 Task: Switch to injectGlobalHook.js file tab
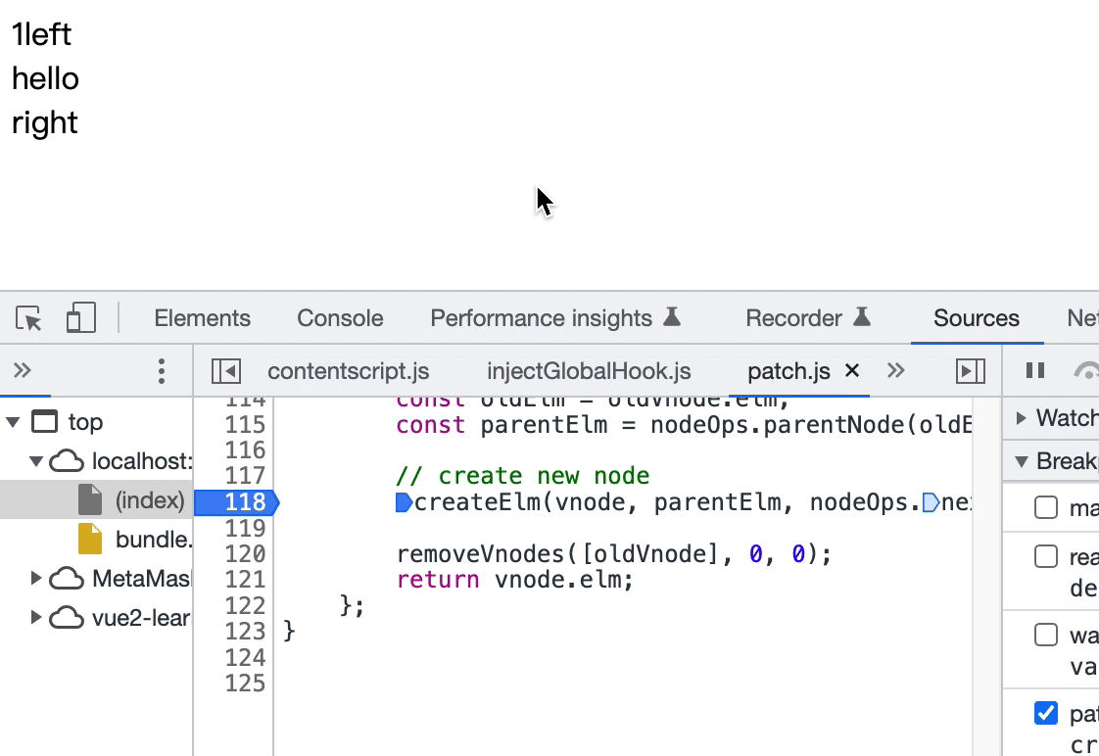[x=589, y=370]
